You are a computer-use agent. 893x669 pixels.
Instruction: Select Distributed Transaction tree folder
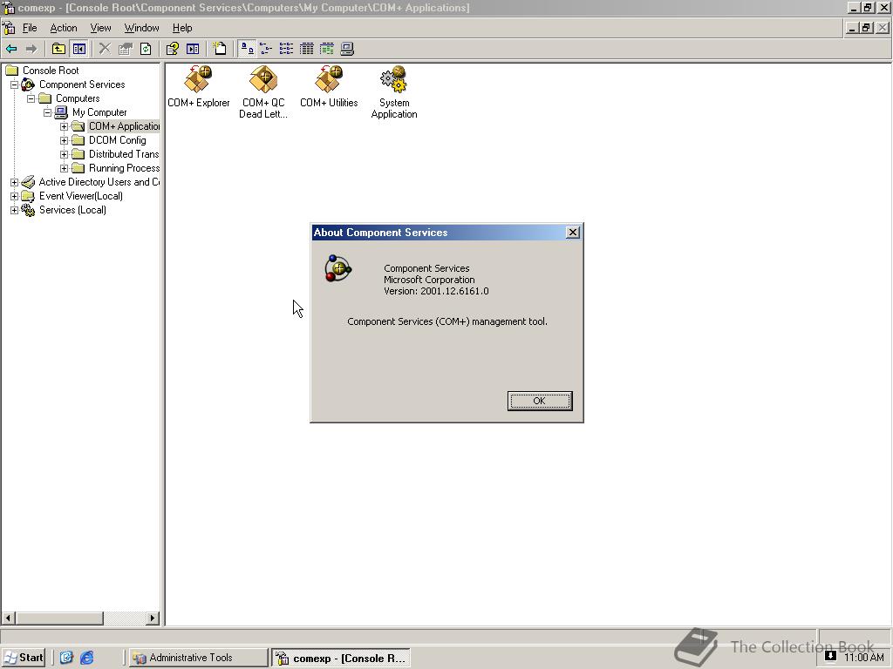pyautogui.click(x=124, y=154)
